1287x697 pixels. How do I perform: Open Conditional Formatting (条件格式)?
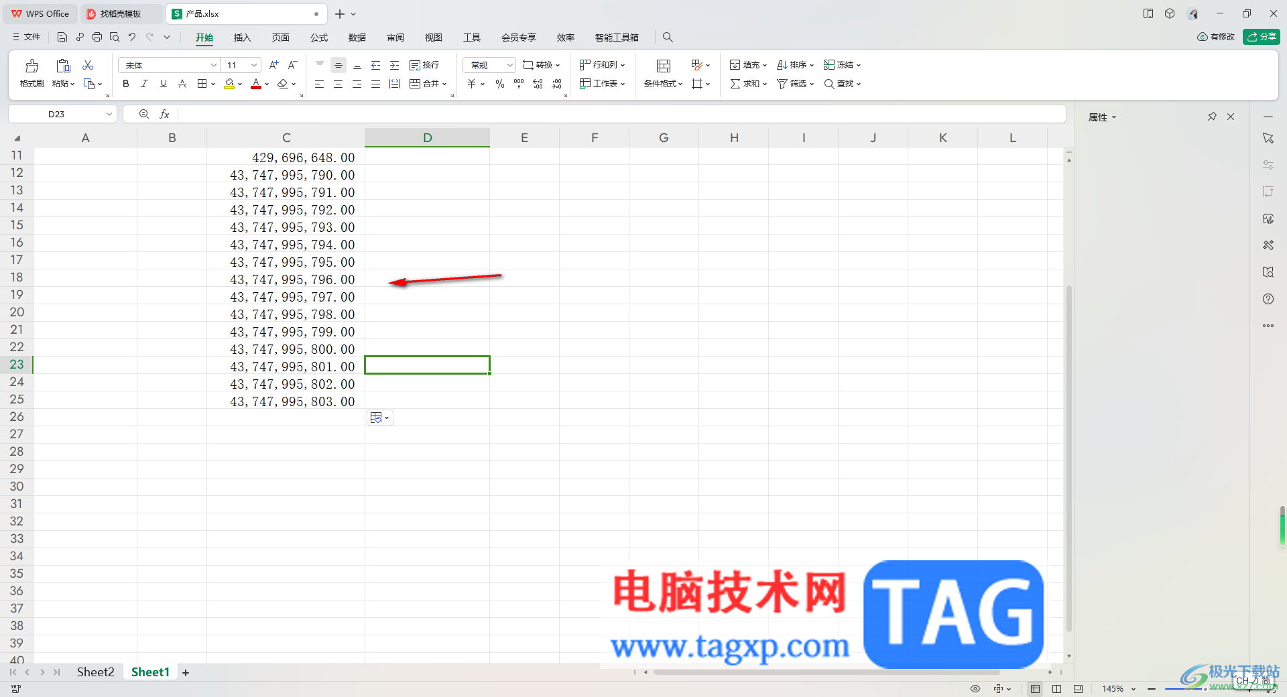[x=663, y=73]
